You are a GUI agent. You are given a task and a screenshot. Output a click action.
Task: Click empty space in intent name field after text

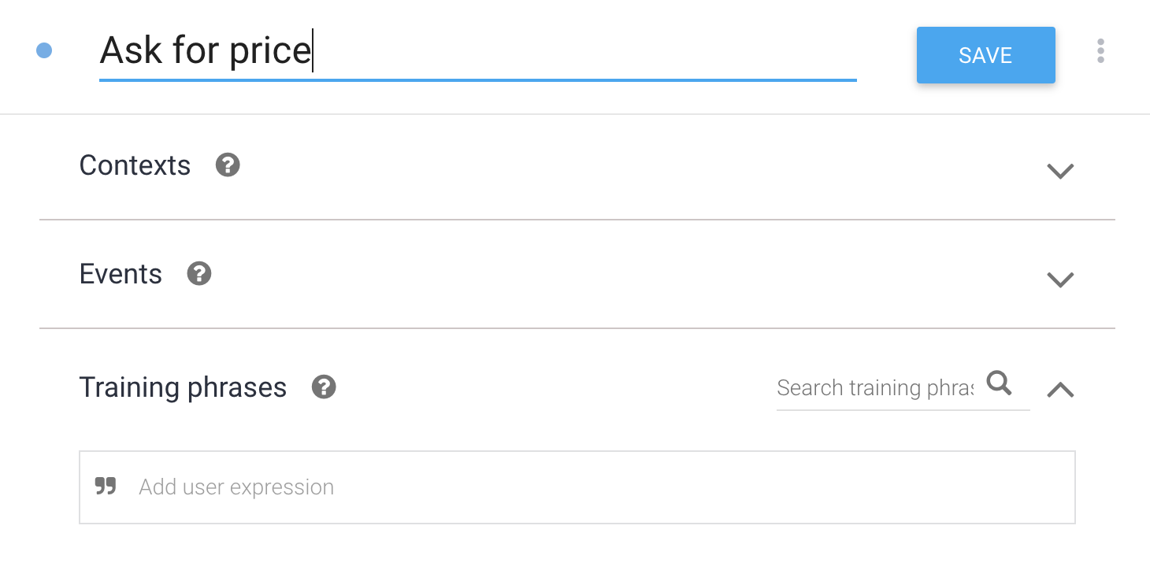point(583,50)
